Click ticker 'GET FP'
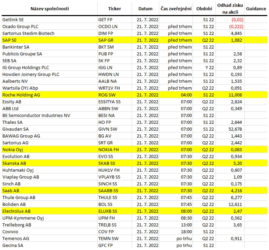The image size is (269, 250). point(105,20)
